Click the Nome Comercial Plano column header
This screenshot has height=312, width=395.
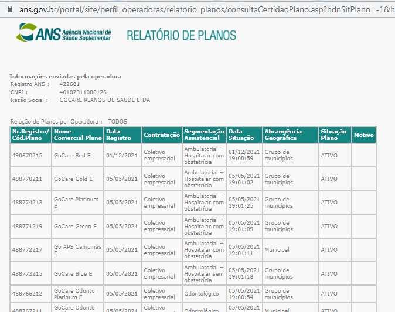pos(77,135)
